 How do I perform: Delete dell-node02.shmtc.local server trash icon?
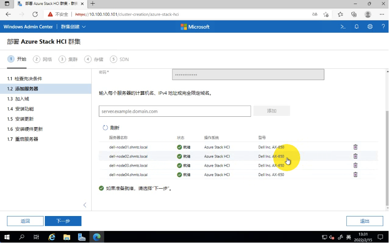tap(355, 156)
